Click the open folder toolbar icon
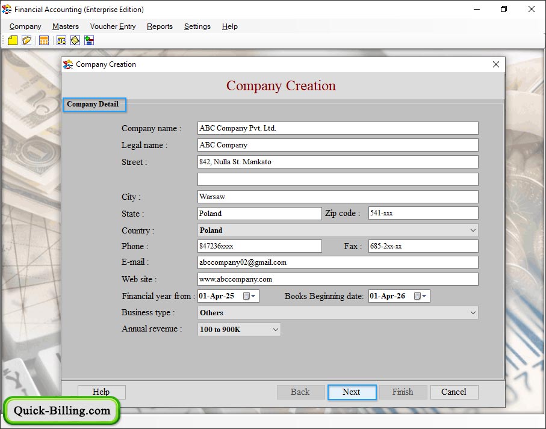The image size is (546, 429). (x=26, y=41)
